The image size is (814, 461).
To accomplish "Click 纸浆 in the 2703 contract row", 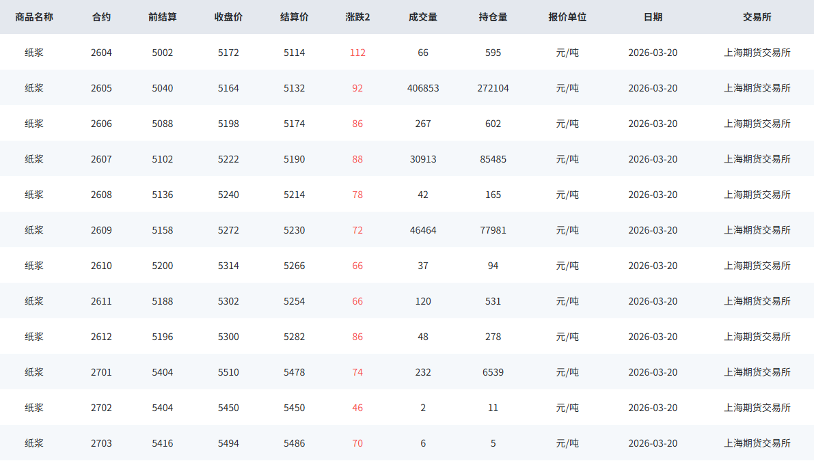I will click(34, 443).
